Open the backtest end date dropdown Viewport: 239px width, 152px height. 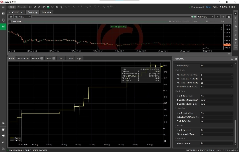pyautogui.click(x=205, y=17)
